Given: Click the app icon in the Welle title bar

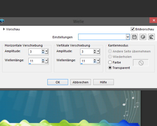Looking at the screenshot, I should tap(2, 21).
